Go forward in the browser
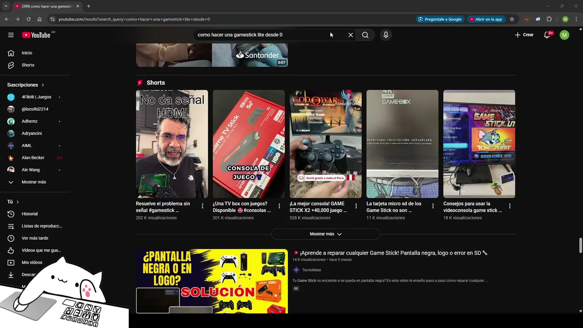The image size is (583, 328). tap(17, 19)
